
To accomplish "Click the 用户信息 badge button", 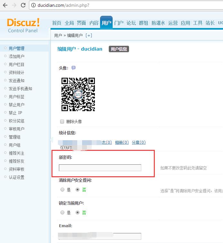I will tap(119, 49).
